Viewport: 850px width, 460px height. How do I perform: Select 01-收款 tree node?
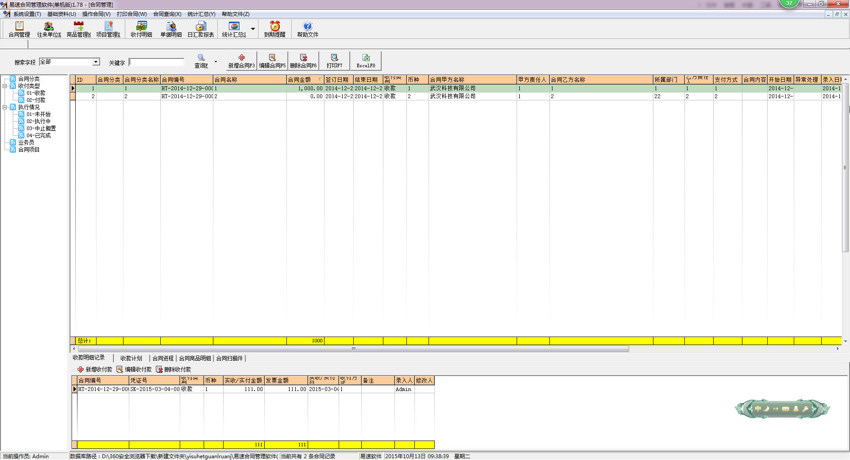[36, 93]
